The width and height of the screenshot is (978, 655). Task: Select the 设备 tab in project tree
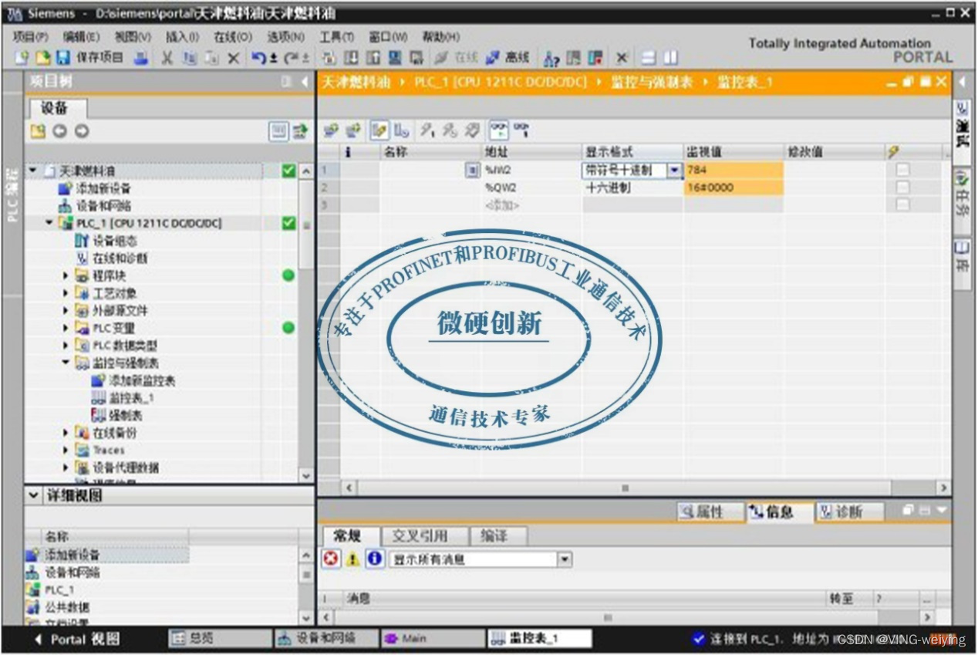point(58,109)
